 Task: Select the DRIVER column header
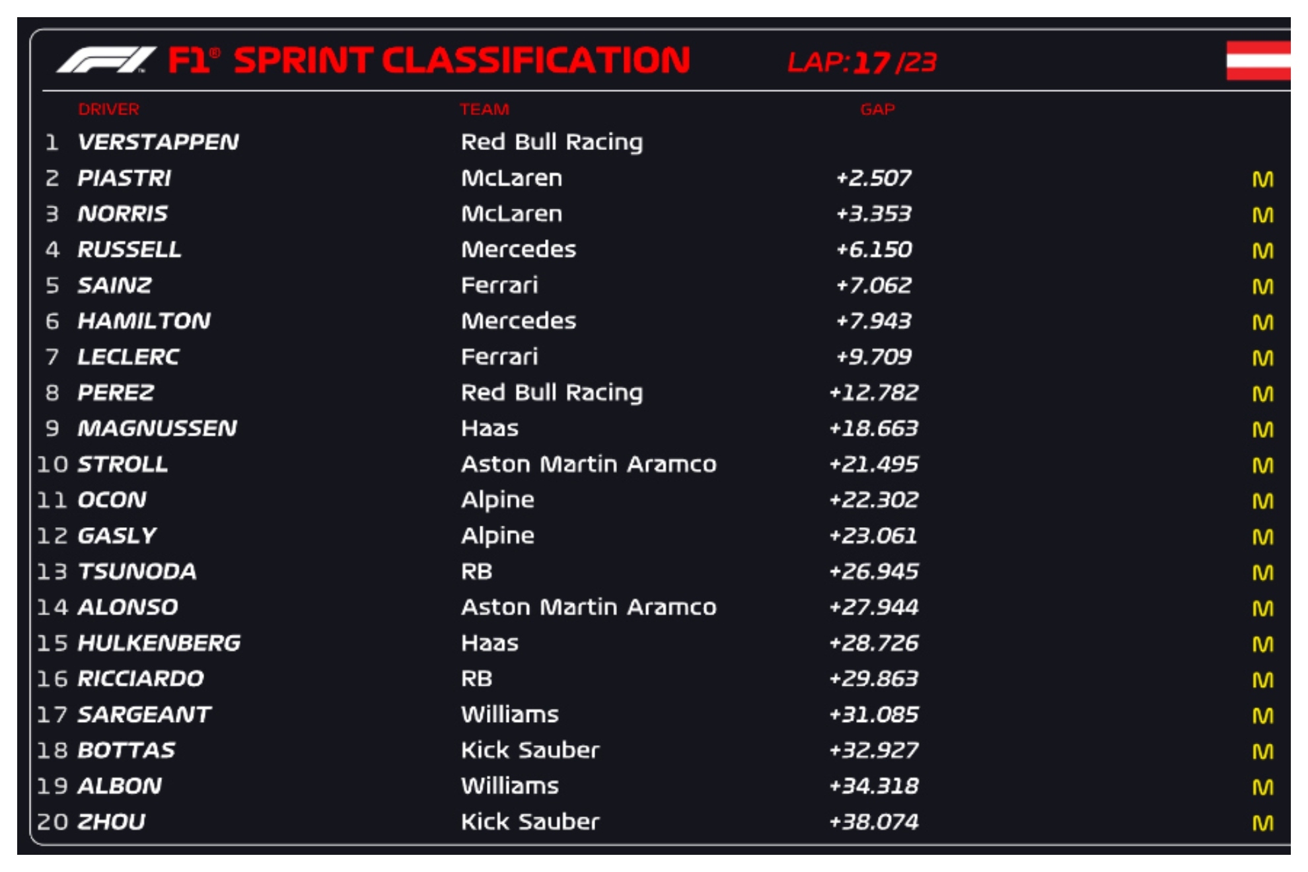108,109
